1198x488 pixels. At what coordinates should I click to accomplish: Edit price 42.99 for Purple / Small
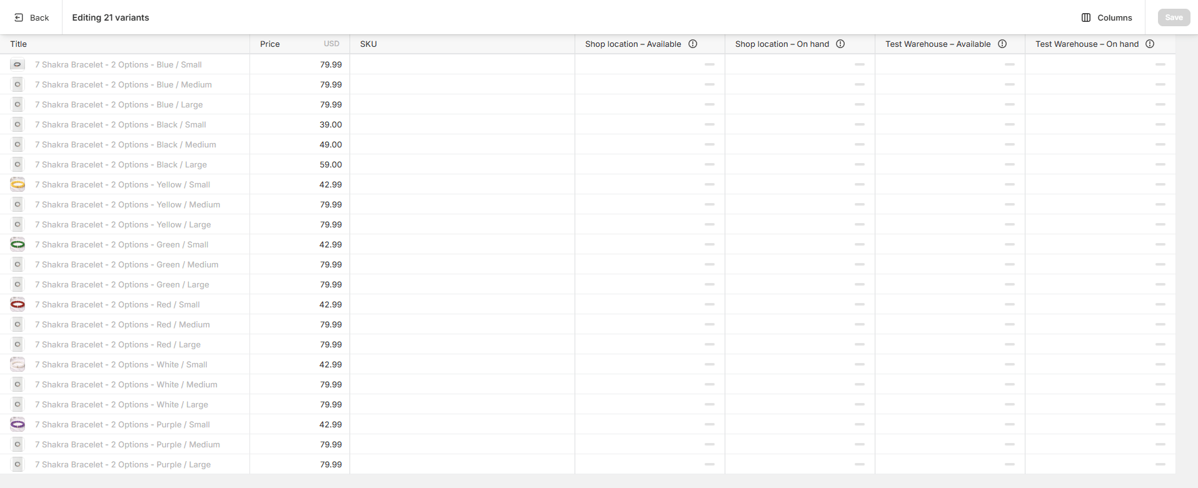[x=300, y=424]
